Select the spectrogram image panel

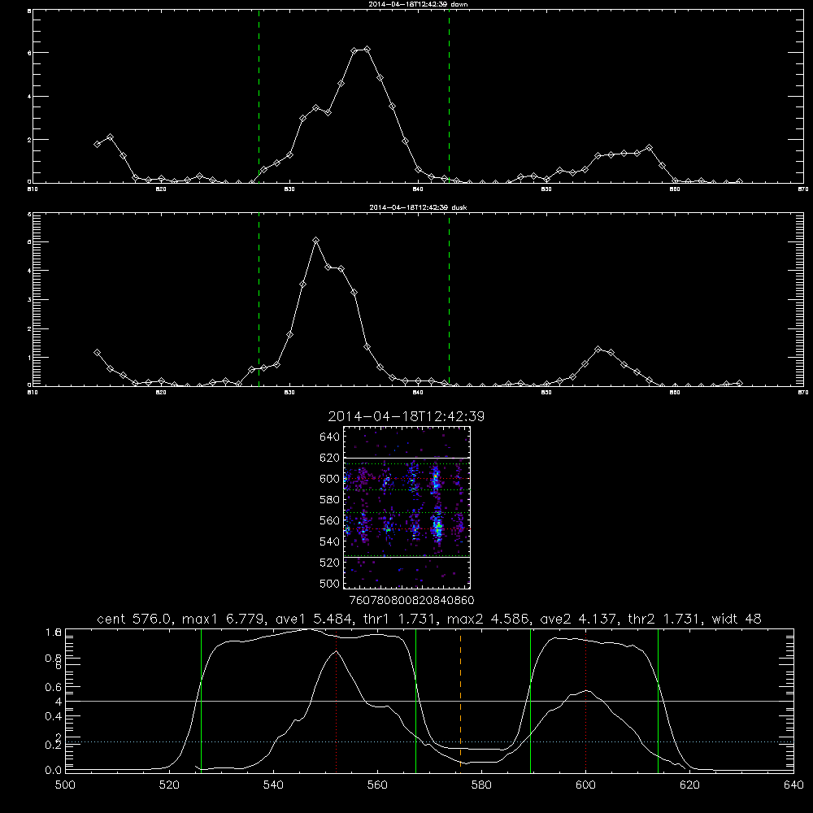406,507
